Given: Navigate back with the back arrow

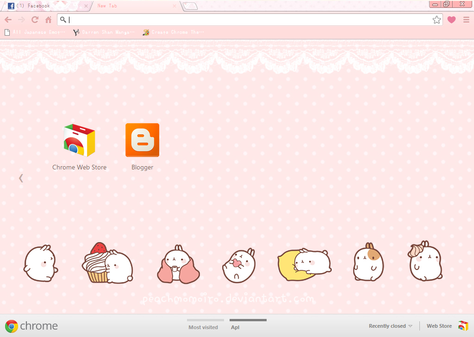Looking at the screenshot, I should pyautogui.click(x=7, y=19).
